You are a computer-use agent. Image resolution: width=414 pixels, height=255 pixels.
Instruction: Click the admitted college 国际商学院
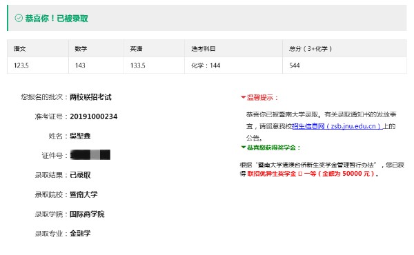coord(87,214)
